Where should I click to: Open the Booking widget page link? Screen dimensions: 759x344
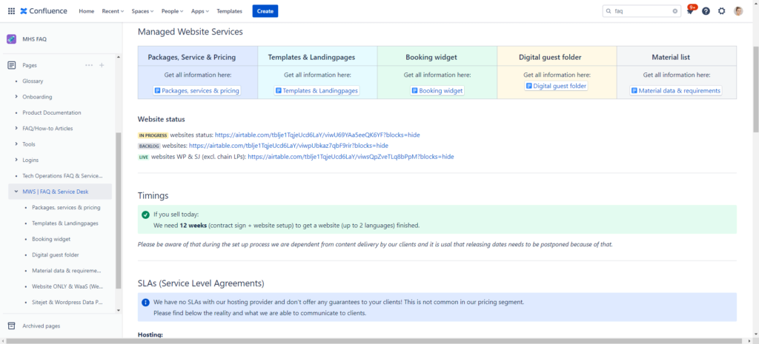[x=437, y=90]
